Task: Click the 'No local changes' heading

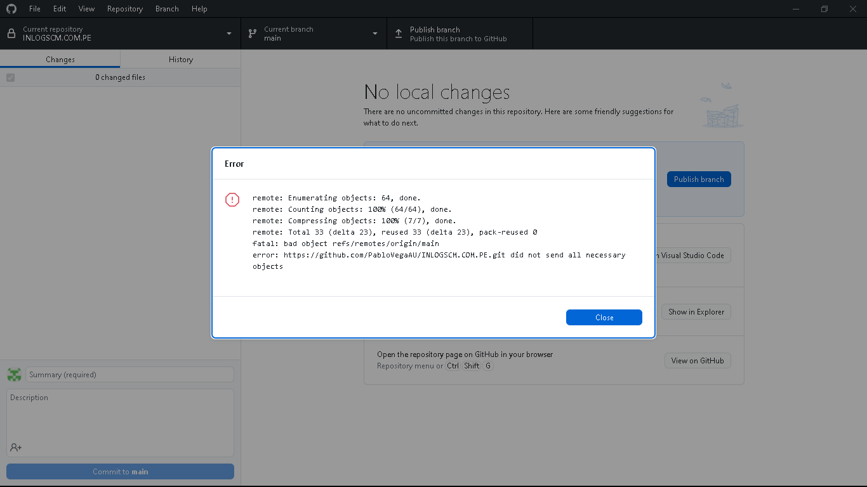Action: [437, 93]
